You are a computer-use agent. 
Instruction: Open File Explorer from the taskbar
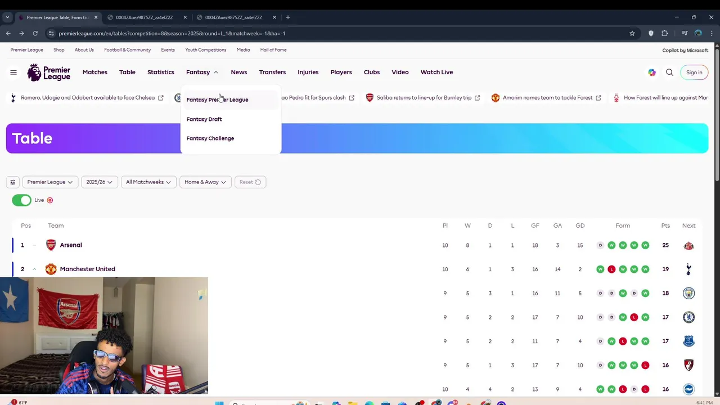[353, 403]
